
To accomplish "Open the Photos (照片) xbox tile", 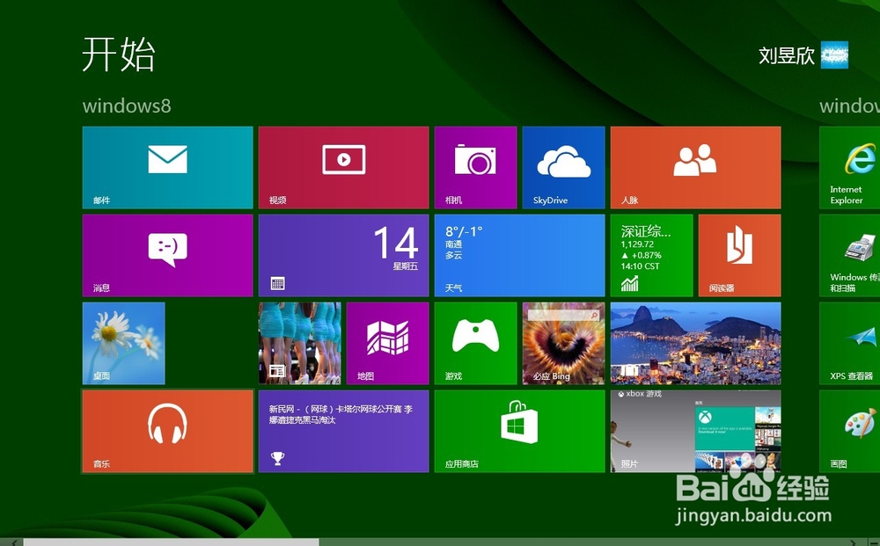I will click(695, 432).
